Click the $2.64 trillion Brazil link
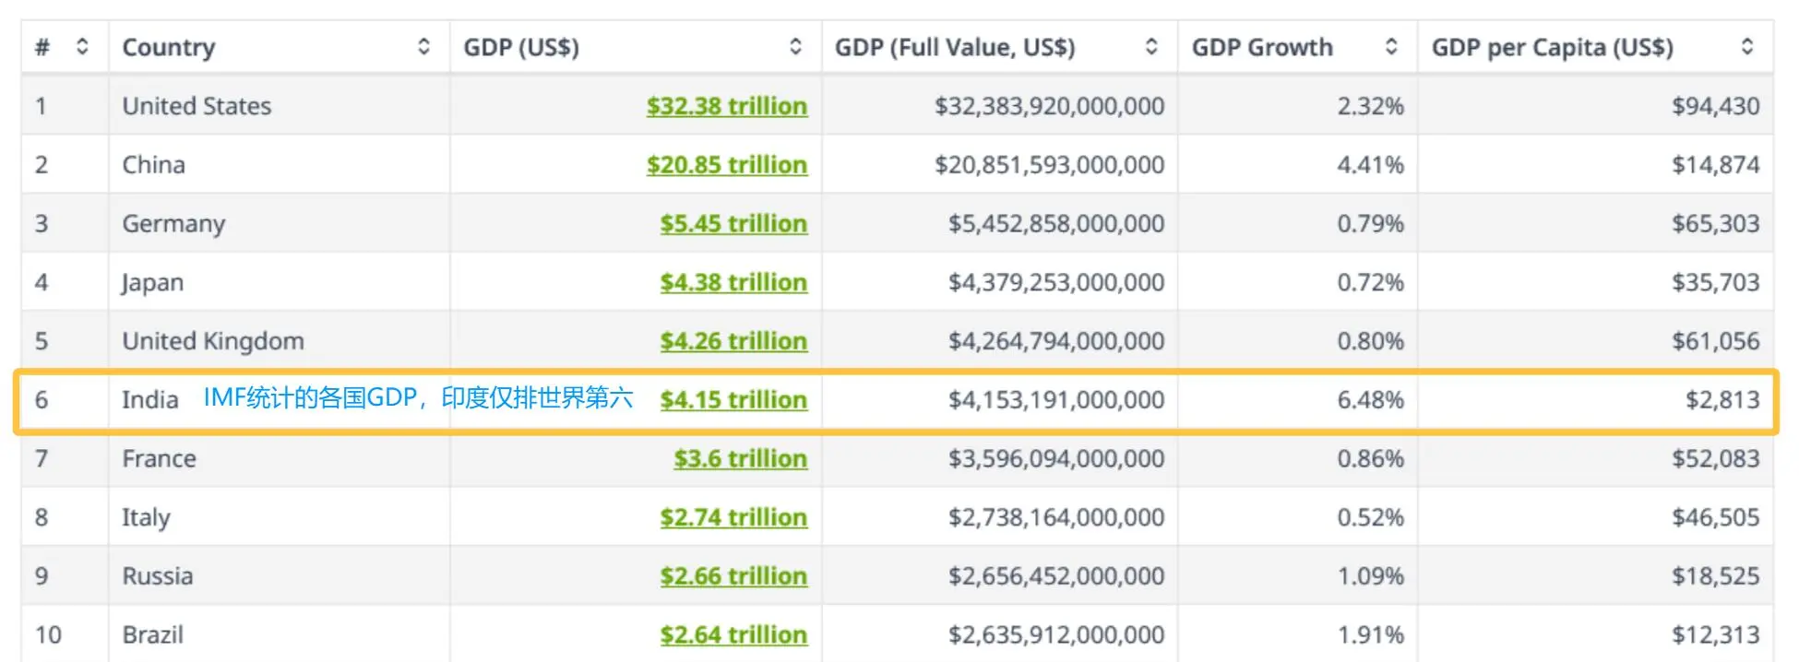The width and height of the screenshot is (1799, 662). [x=733, y=635]
